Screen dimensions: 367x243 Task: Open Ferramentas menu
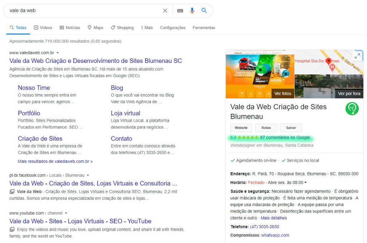coord(204,28)
